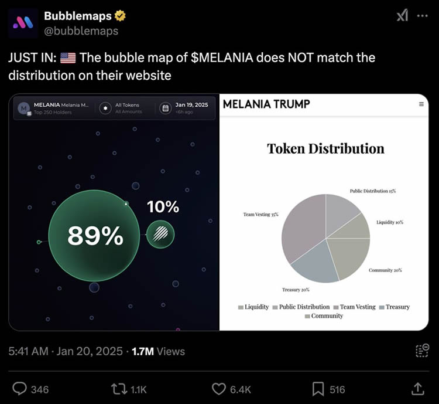Open the Jan 19, 2025 date picker
439x404 pixels.
pos(184,108)
